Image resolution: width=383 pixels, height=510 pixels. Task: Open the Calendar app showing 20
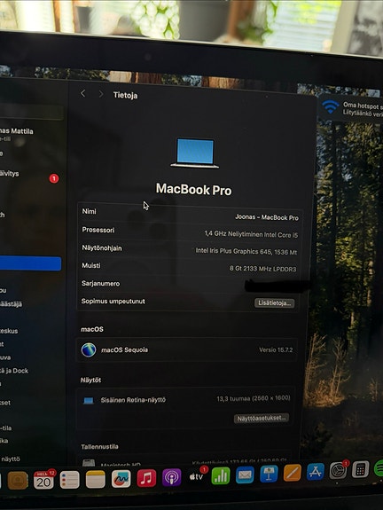43,480
